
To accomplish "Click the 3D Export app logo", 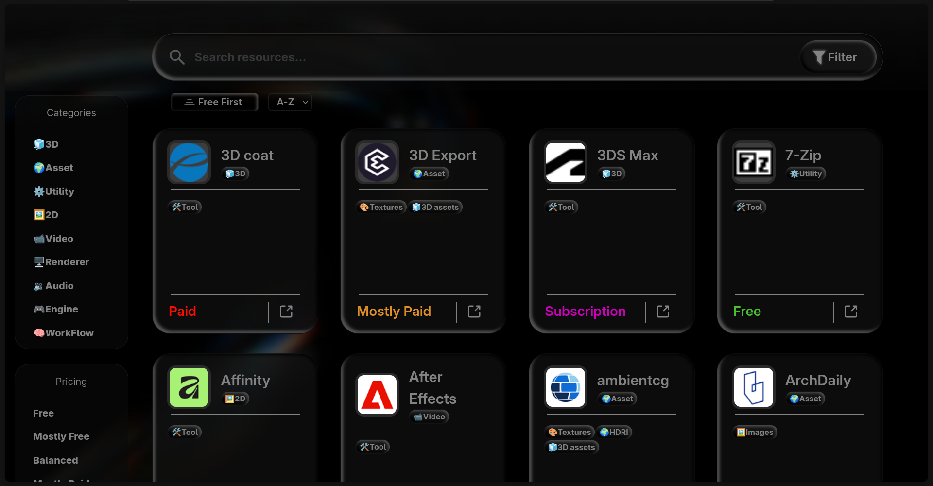I will (377, 162).
